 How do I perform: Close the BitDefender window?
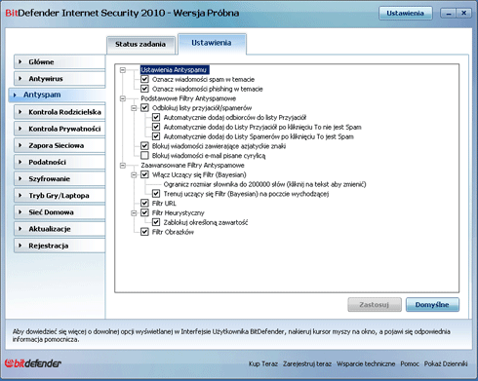tap(464, 14)
